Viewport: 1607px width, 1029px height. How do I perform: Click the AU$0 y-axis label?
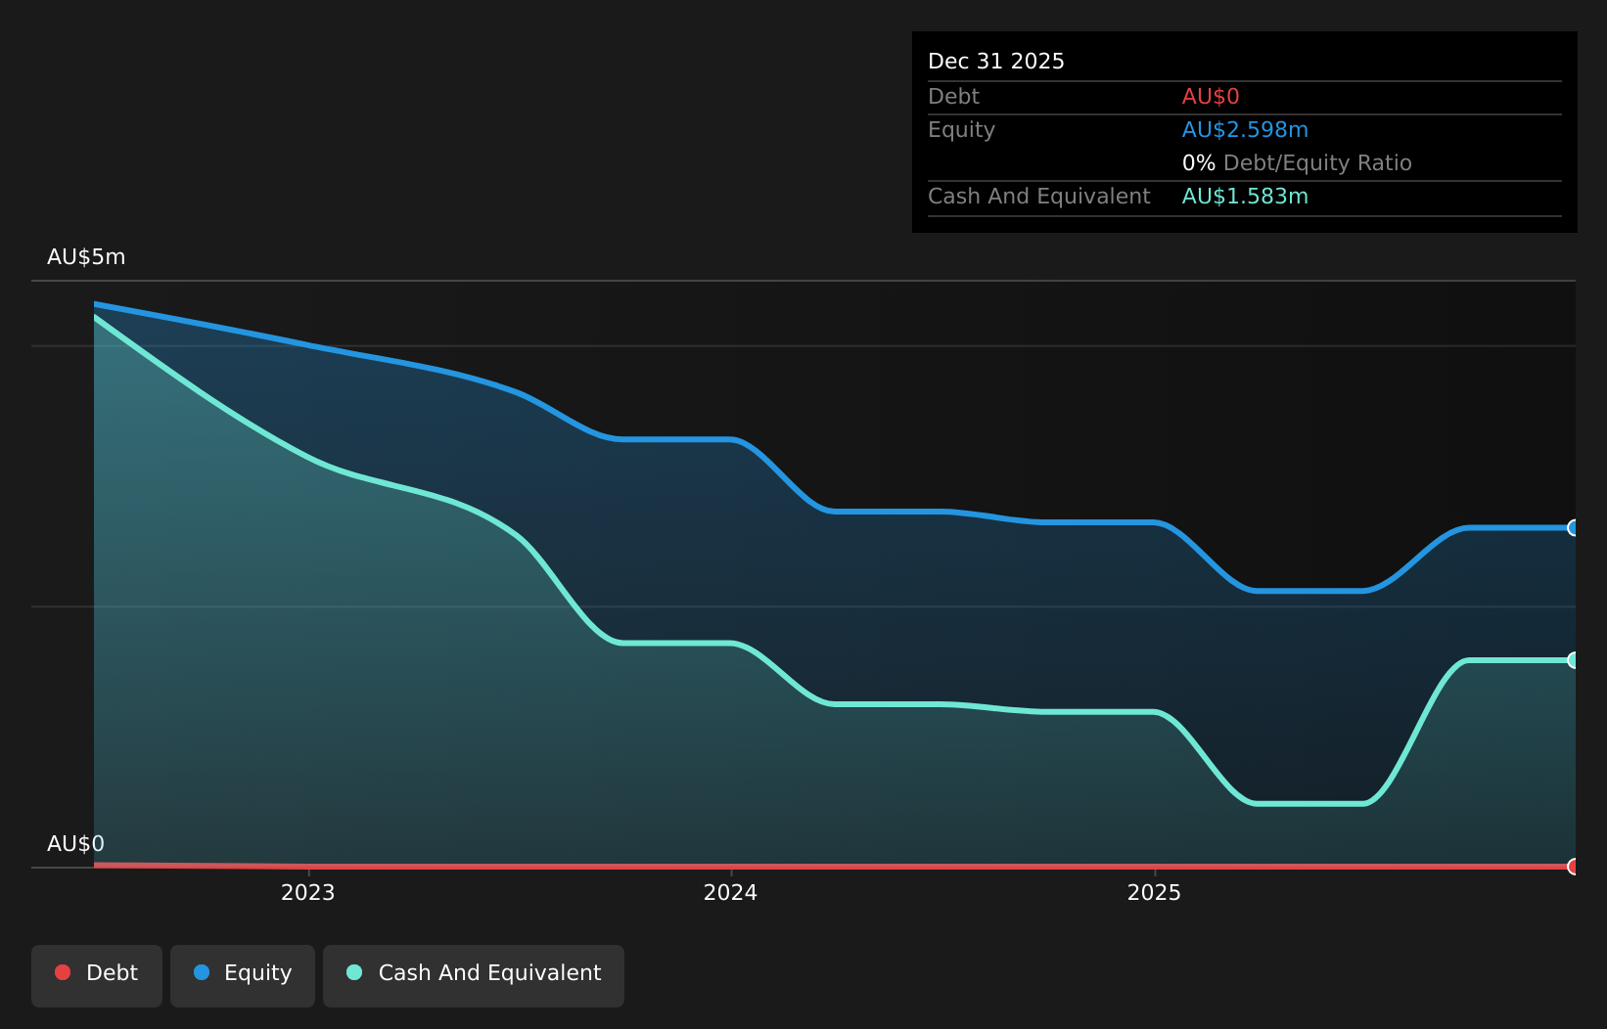click(75, 844)
